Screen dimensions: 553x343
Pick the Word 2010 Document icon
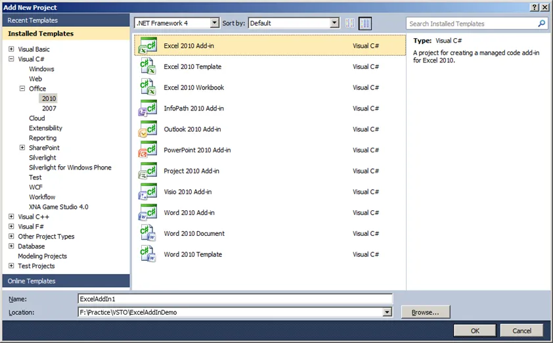pos(147,234)
